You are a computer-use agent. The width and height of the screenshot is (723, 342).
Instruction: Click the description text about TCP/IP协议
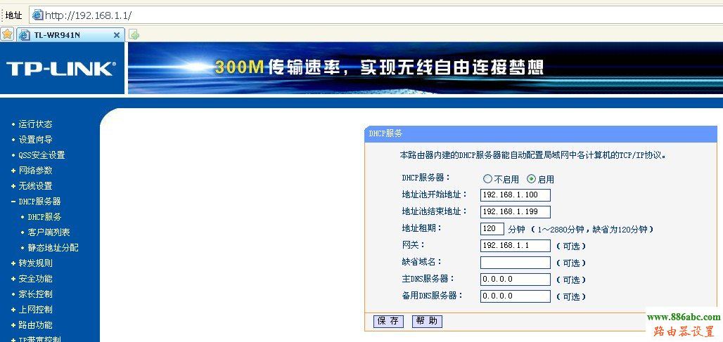[533, 156]
